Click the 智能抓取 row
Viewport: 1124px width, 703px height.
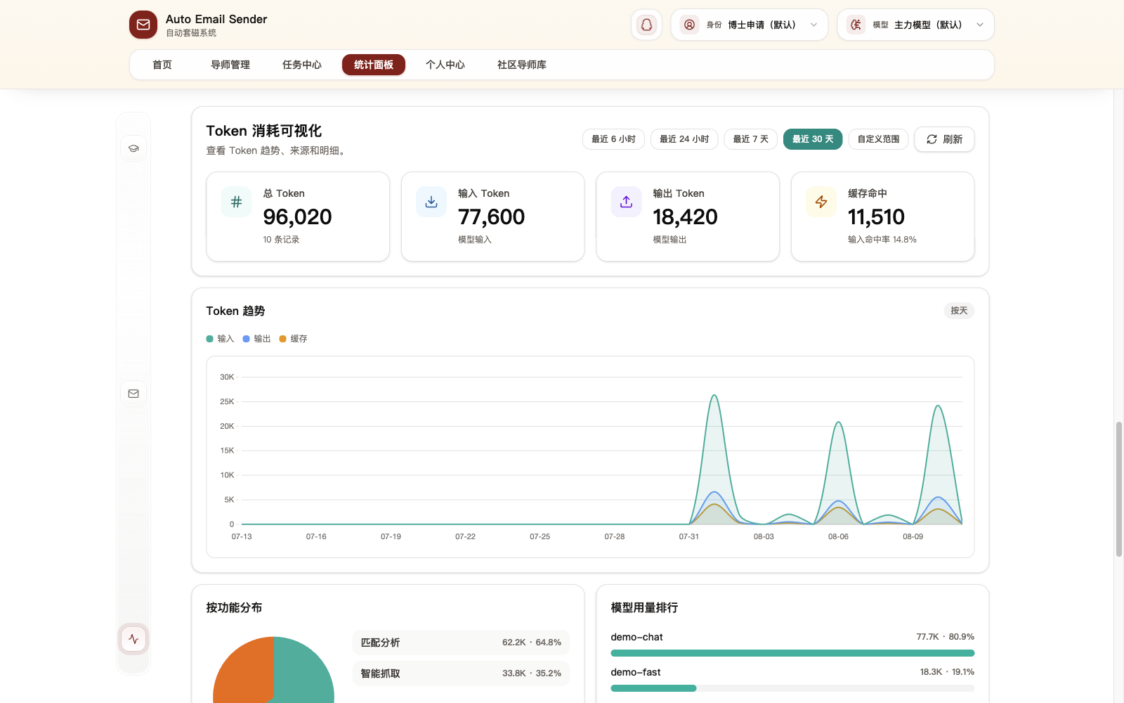click(x=461, y=673)
